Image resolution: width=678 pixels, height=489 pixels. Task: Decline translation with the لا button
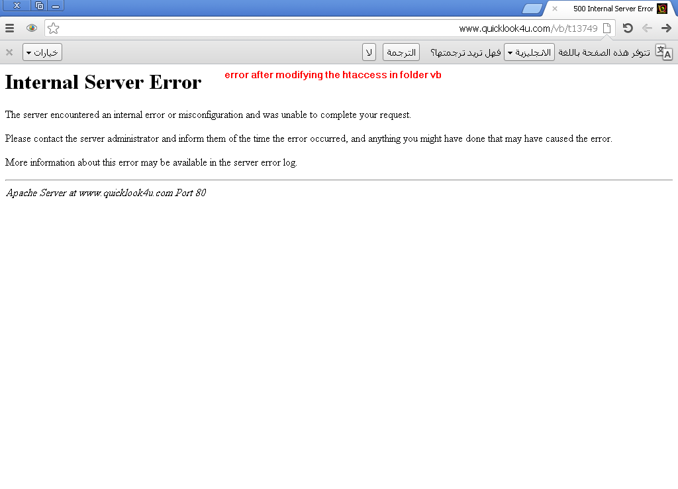pos(369,52)
